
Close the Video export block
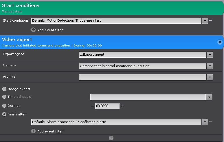pyautogui.click(x=220, y=42)
